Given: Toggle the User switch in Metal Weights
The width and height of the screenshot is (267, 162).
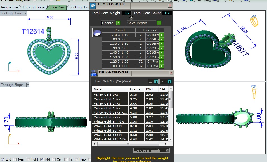Looking at the screenshot, I should 169,82.
